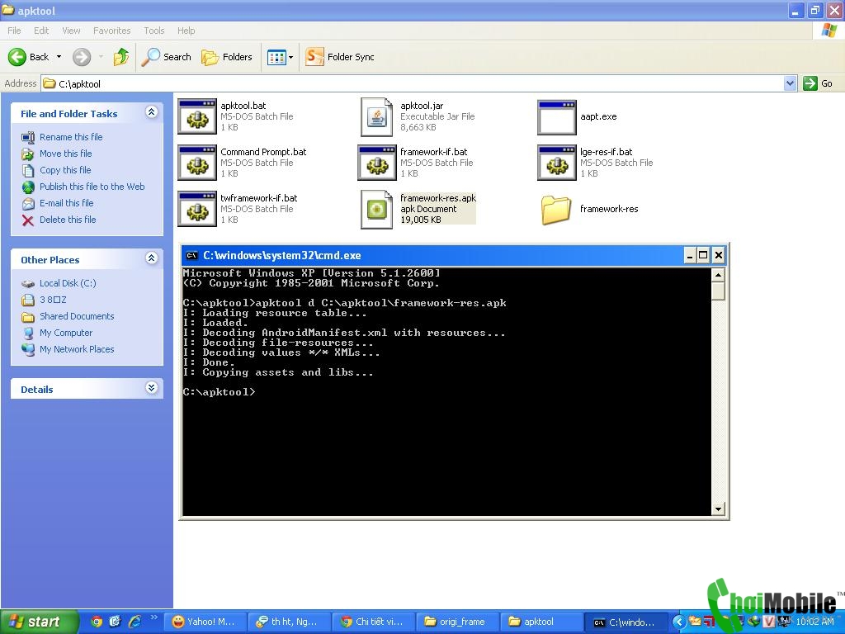Toggle the Folders pane
Image resolution: width=845 pixels, height=634 pixels.
point(226,57)
